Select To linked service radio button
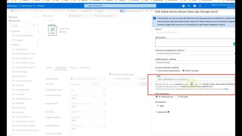Image resolution: width=242 pixels, height=136 pixels. pos(157,97)
